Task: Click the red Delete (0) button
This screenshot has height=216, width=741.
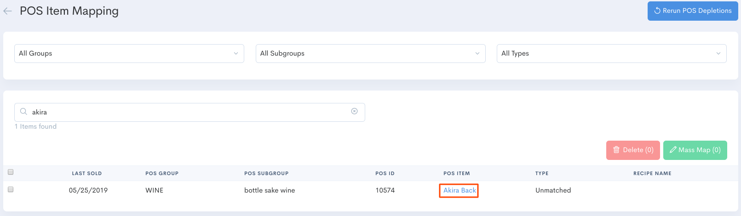Action: point(633,150)
